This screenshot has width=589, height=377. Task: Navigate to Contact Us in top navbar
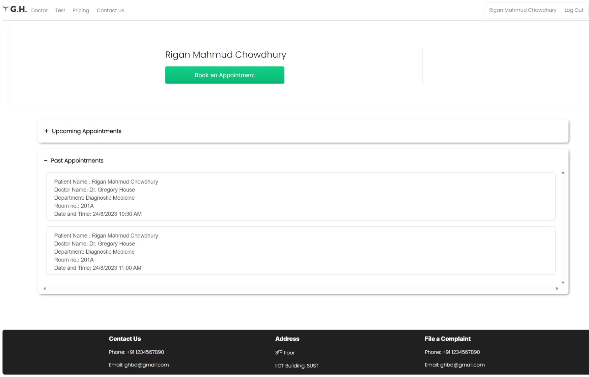pos(110,11)
